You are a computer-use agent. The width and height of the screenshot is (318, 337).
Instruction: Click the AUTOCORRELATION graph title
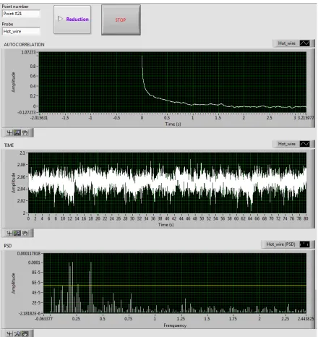(24, 45)
